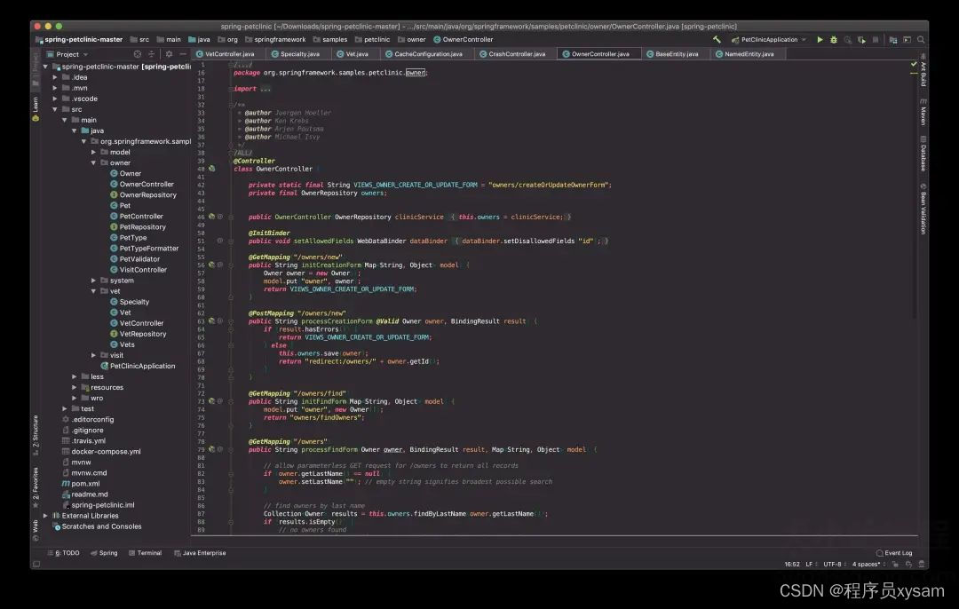Toggle tool window bars icon in bottom-left corner
Viewport: 959px width, 609px height.
click(36, 564)
